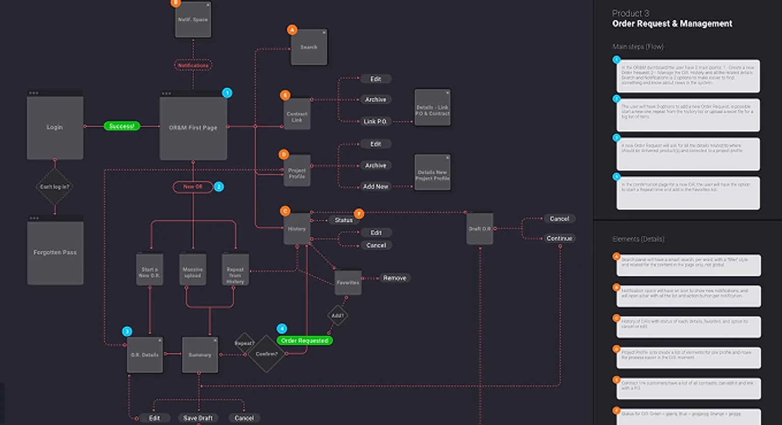Click the orange F badge near Status
The image size is (782, 425).
click(x=359, y=213)
